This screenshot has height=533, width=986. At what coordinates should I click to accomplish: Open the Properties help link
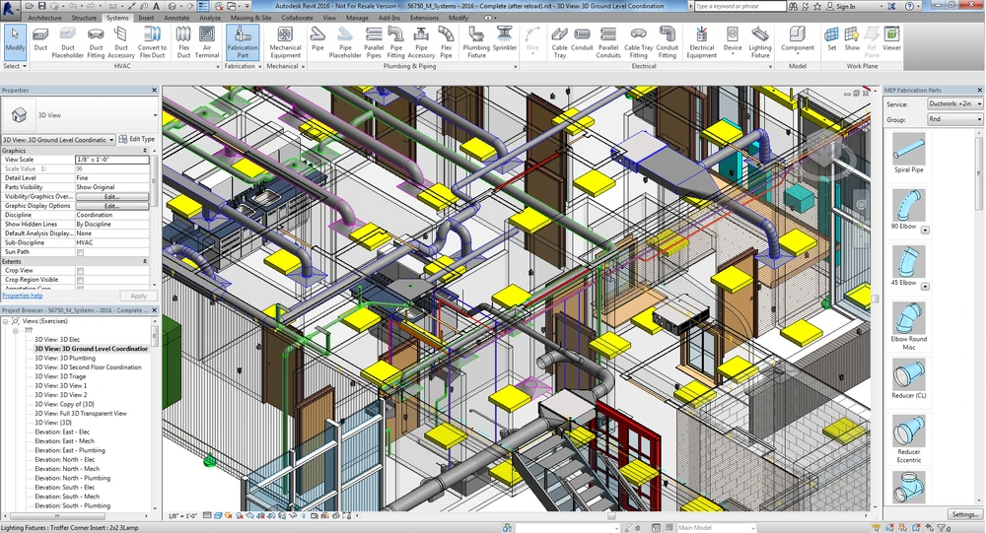[x=22, y=296]
